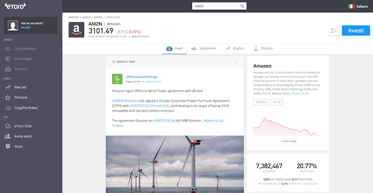Click the Italian flag icon
The image size is (373, 193).
click(351, 6)
